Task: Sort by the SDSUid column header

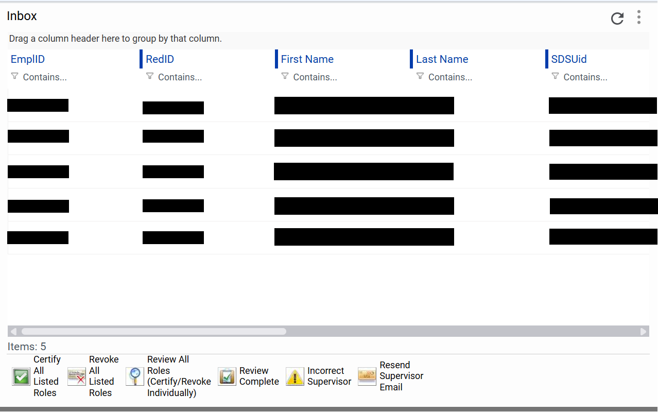Action: tap(568, 59)
